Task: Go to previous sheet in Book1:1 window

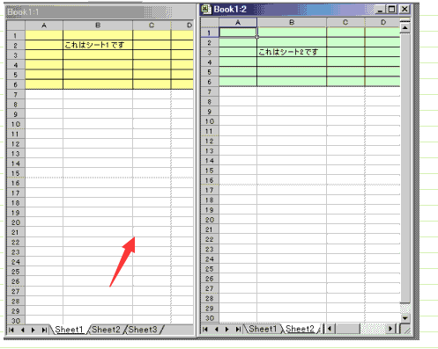Action: 22,330
